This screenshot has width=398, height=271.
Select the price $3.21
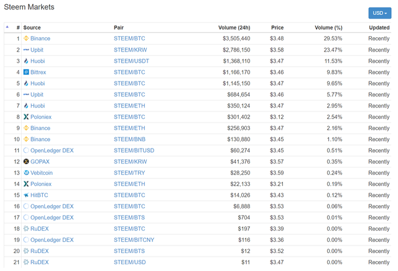[277, 184]
